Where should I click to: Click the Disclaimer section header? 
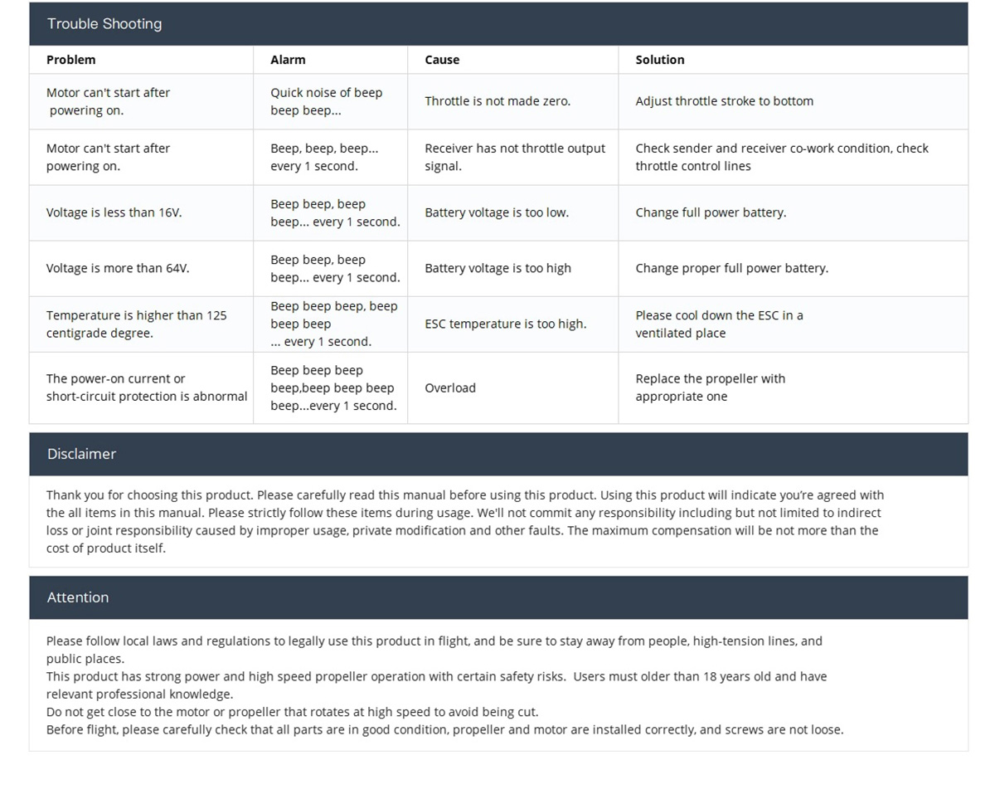point(81,454)
